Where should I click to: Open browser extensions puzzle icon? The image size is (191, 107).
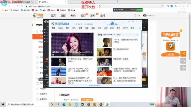coord(175,6)
